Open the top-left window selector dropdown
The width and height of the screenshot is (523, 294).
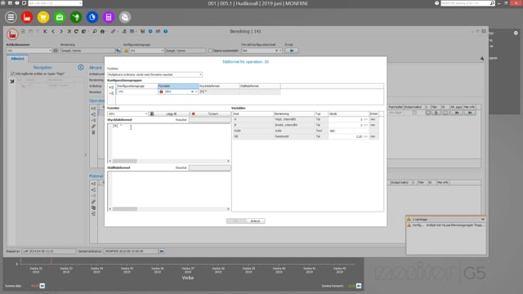[x=80, y=3]
